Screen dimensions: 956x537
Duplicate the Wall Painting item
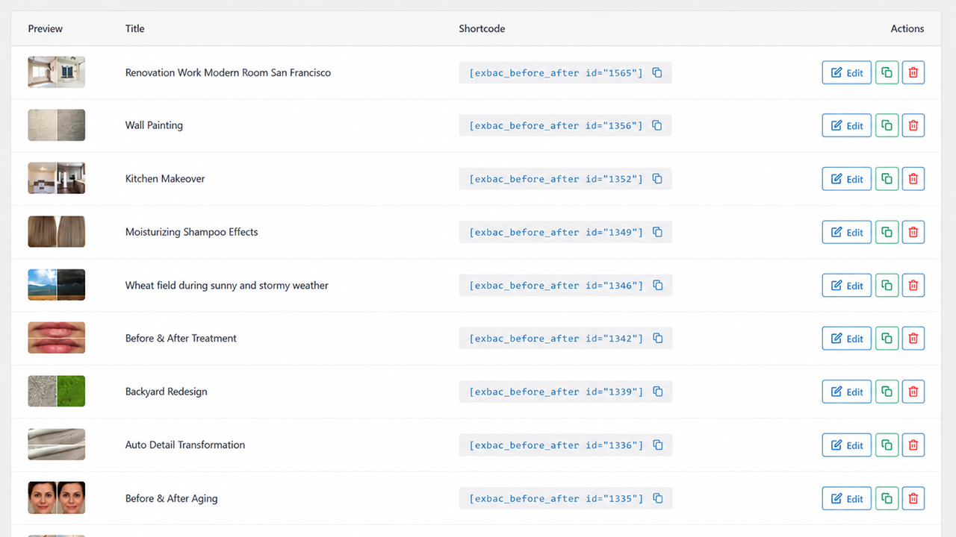(x=887, y=125)
